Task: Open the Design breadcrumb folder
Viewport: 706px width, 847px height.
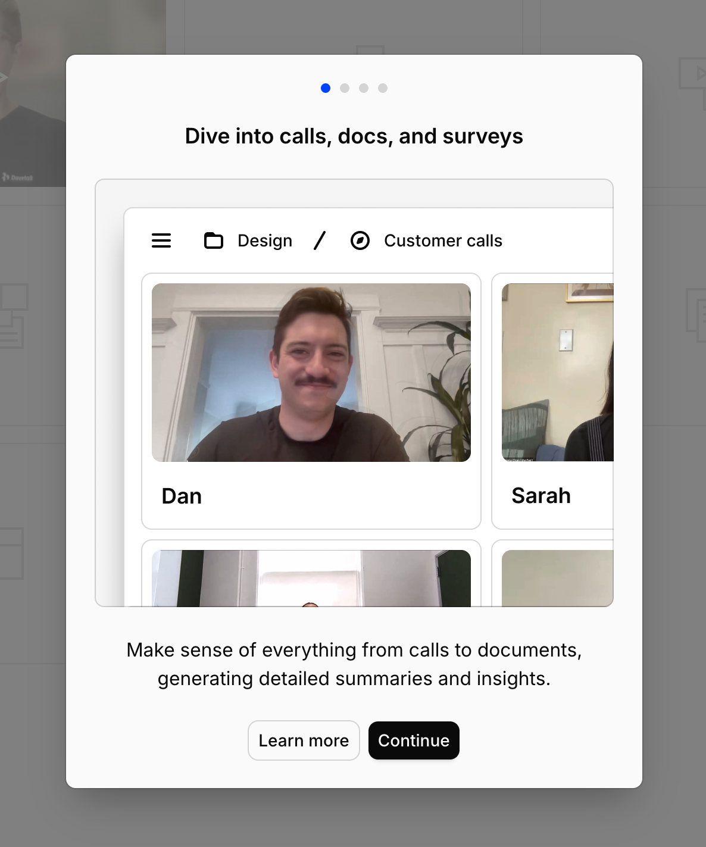Action: pos(265,240)
